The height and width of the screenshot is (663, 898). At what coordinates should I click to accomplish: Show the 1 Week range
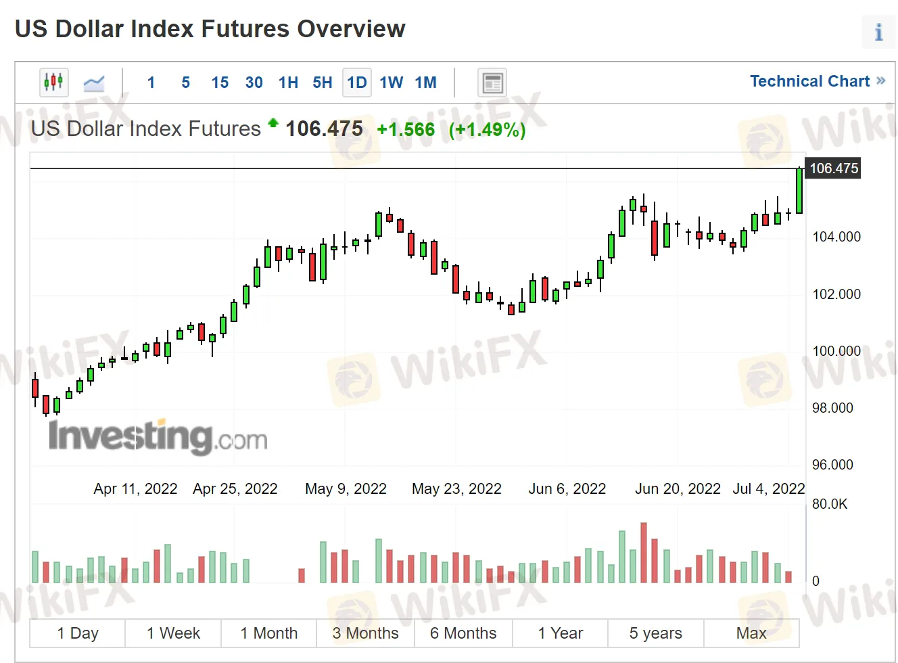pos(173,633)
